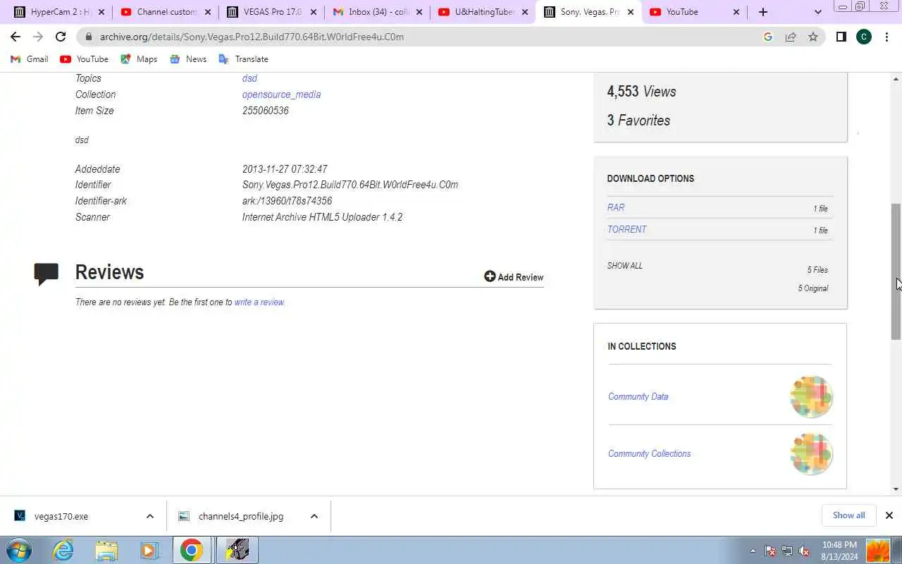Open a new browser tab

pyautogui.click(x=762, y=12)
